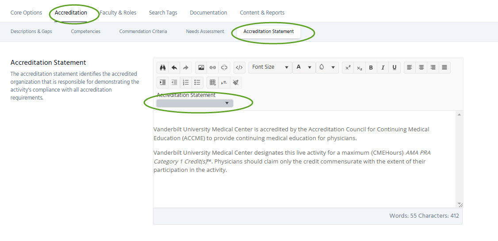Toggle italic formatting

point(383,67)
